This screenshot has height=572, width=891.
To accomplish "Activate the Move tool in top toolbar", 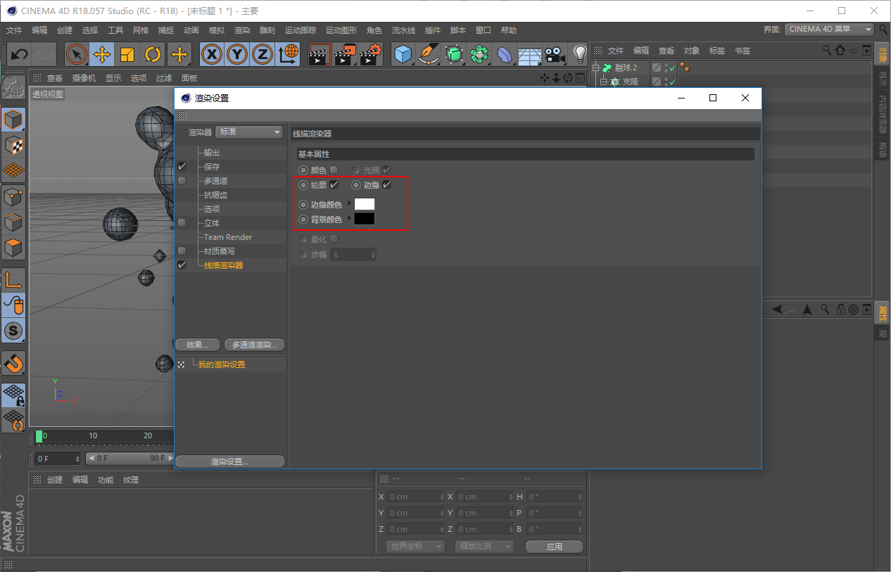I will 101,54.
